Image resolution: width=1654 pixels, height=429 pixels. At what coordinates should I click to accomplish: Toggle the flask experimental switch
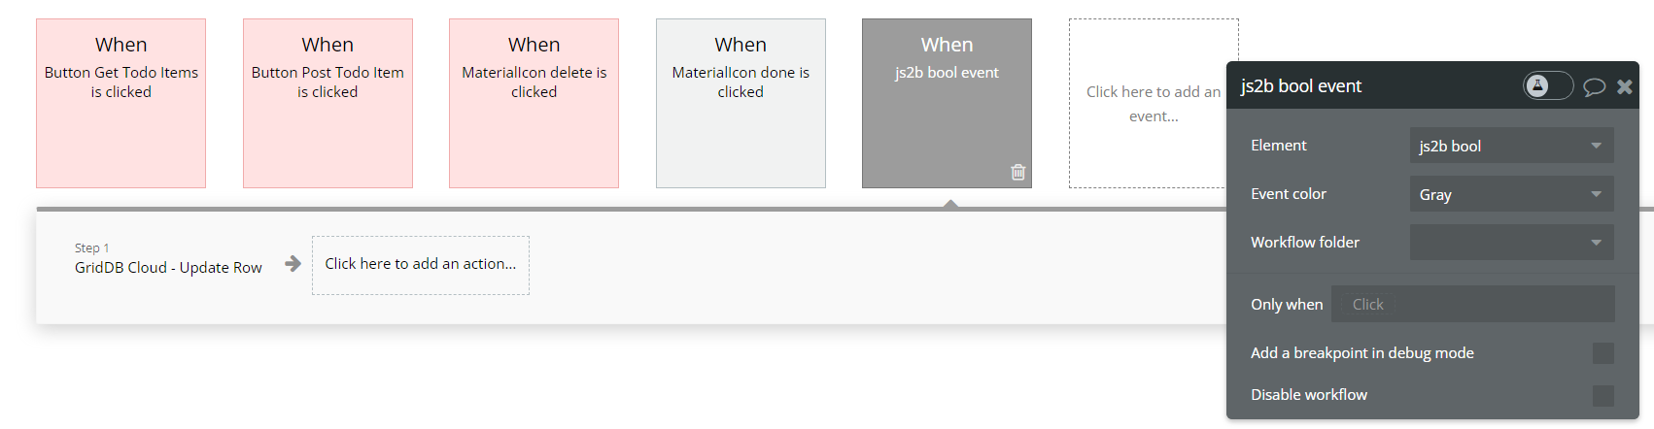coord(1547,86)
